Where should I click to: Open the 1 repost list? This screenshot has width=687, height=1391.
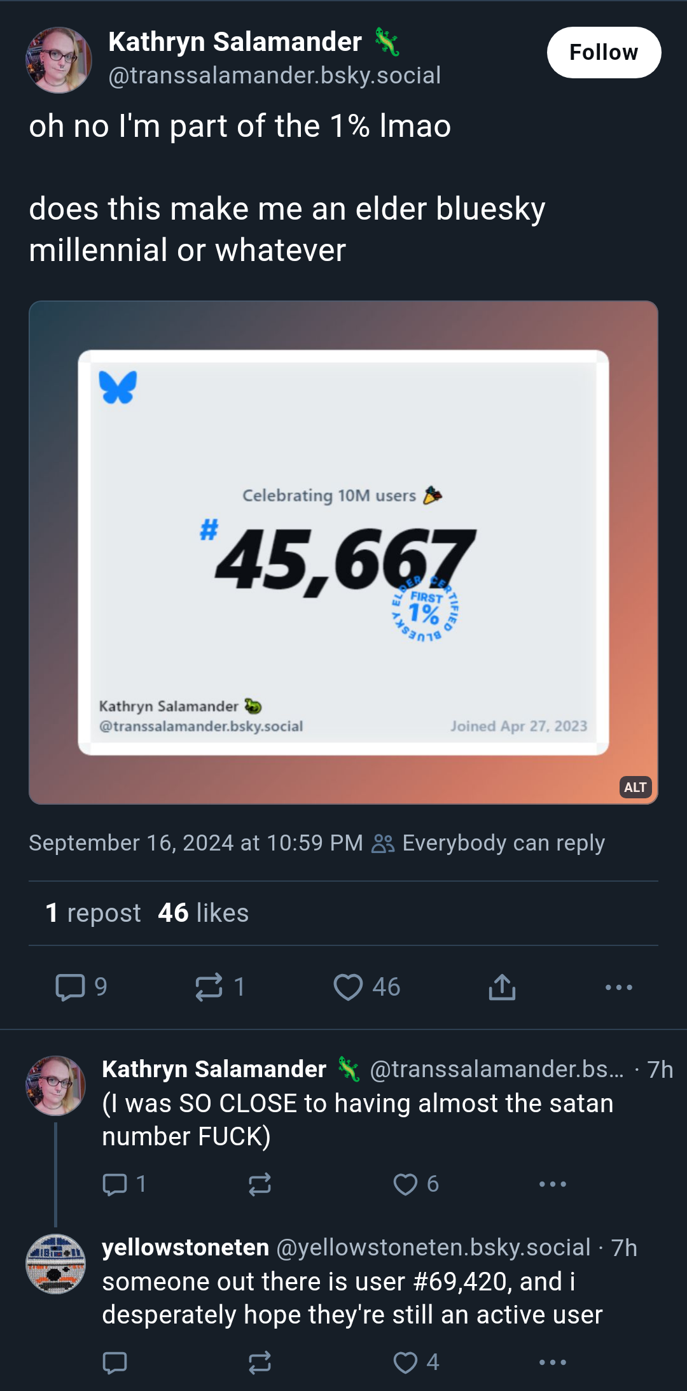pos(93,913)
